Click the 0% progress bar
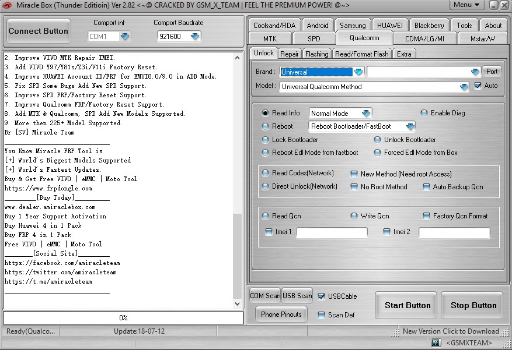The image size is (512, 350). point(123,318)
